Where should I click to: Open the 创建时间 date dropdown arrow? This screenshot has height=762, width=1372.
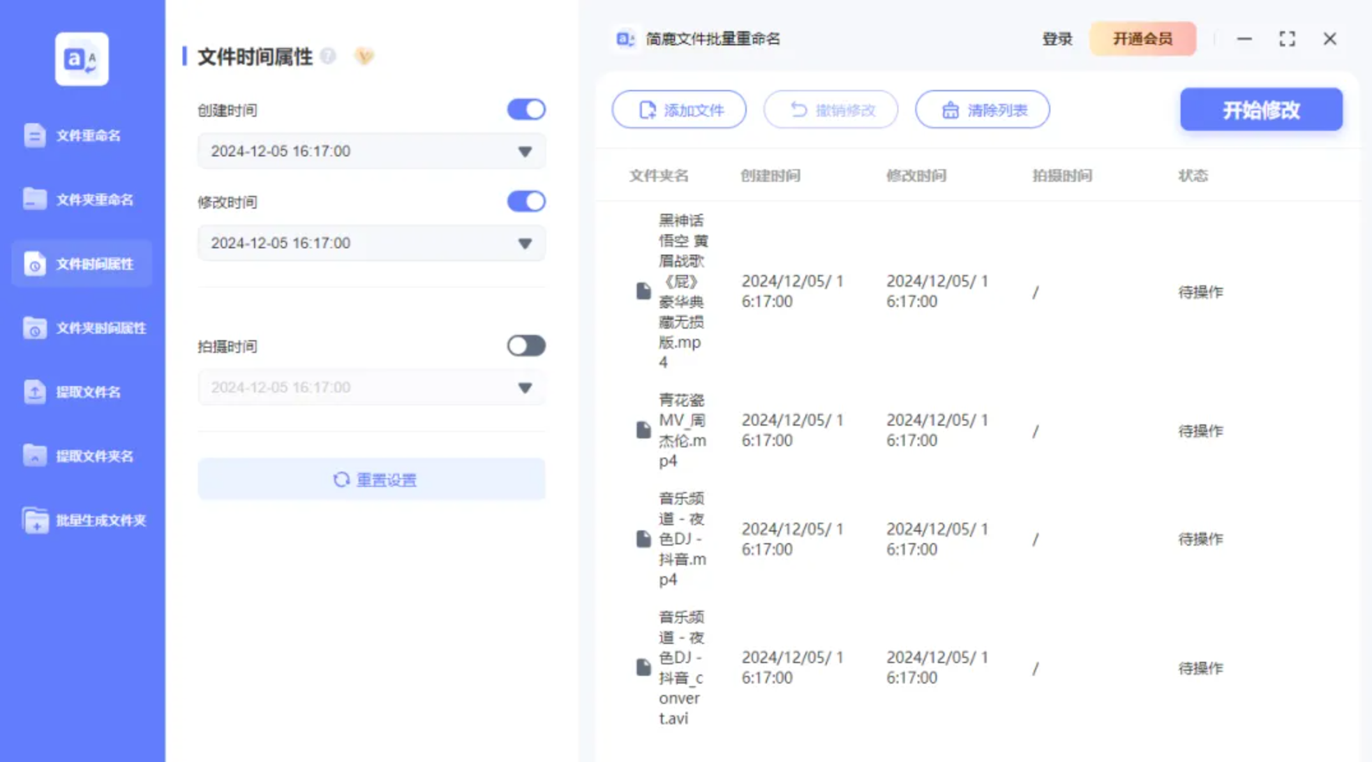[x=525, y=152]
